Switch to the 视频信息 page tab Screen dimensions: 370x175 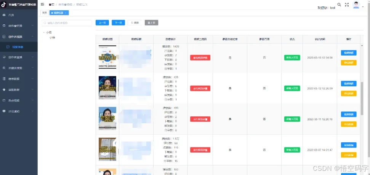[59, 13]
